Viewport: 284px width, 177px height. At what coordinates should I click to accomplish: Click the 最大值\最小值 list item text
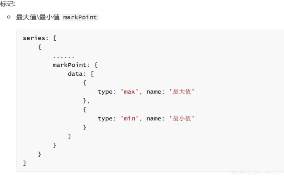(x=38, y=17)
